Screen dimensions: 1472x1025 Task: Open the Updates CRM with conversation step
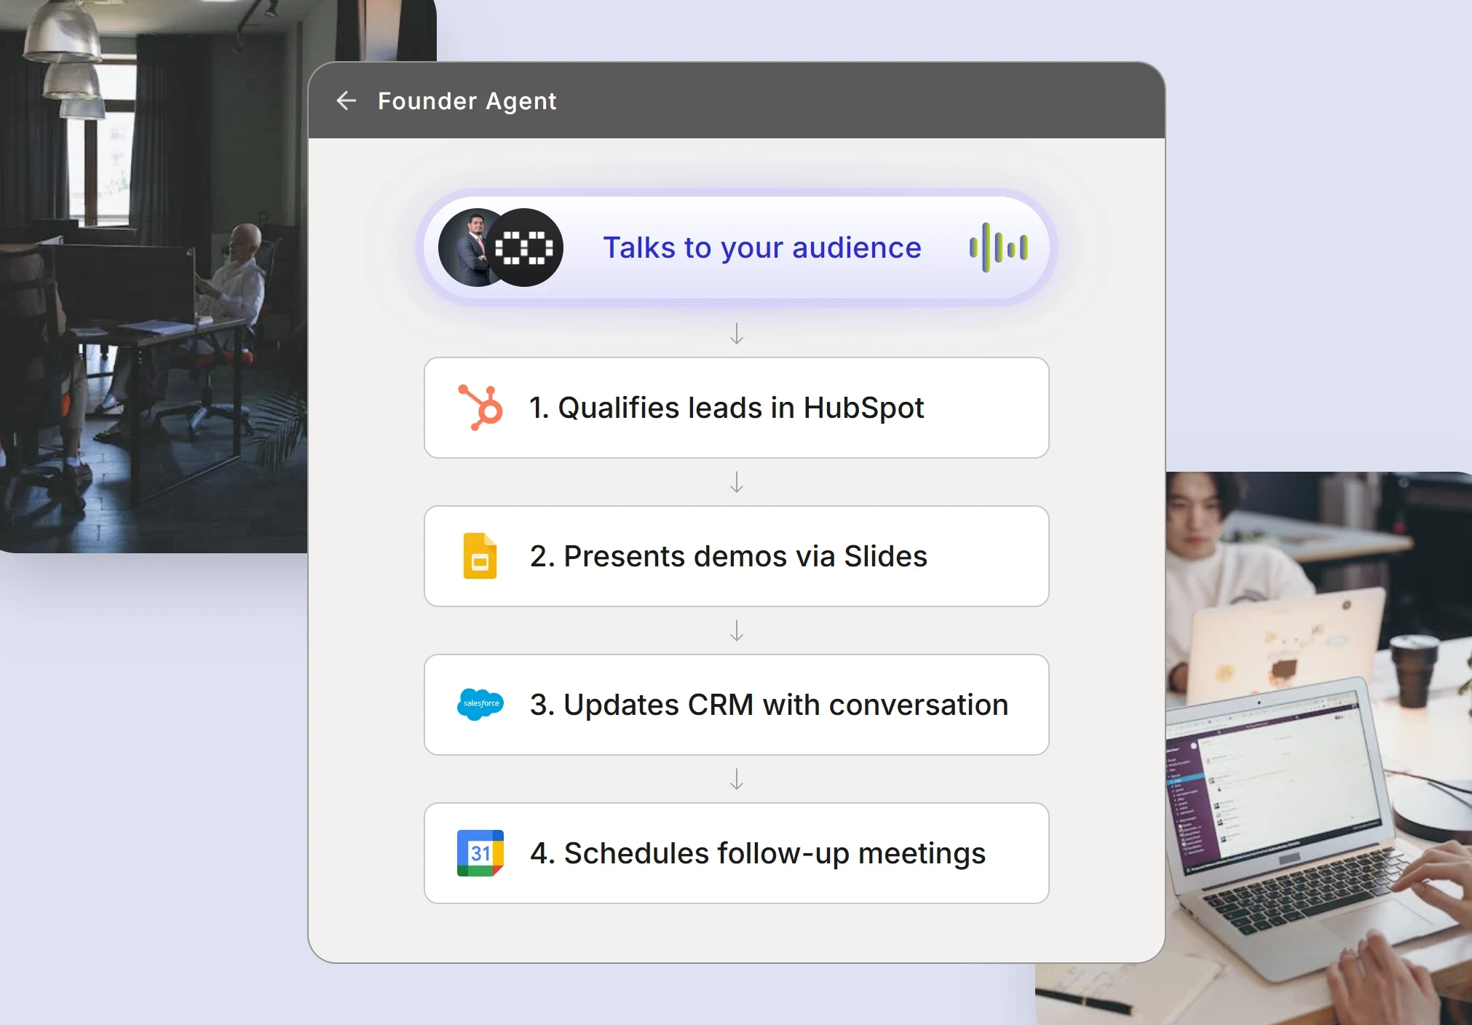(737, 705)
